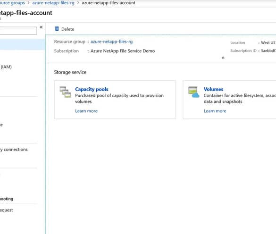Click the 'West US' location value

268,42
